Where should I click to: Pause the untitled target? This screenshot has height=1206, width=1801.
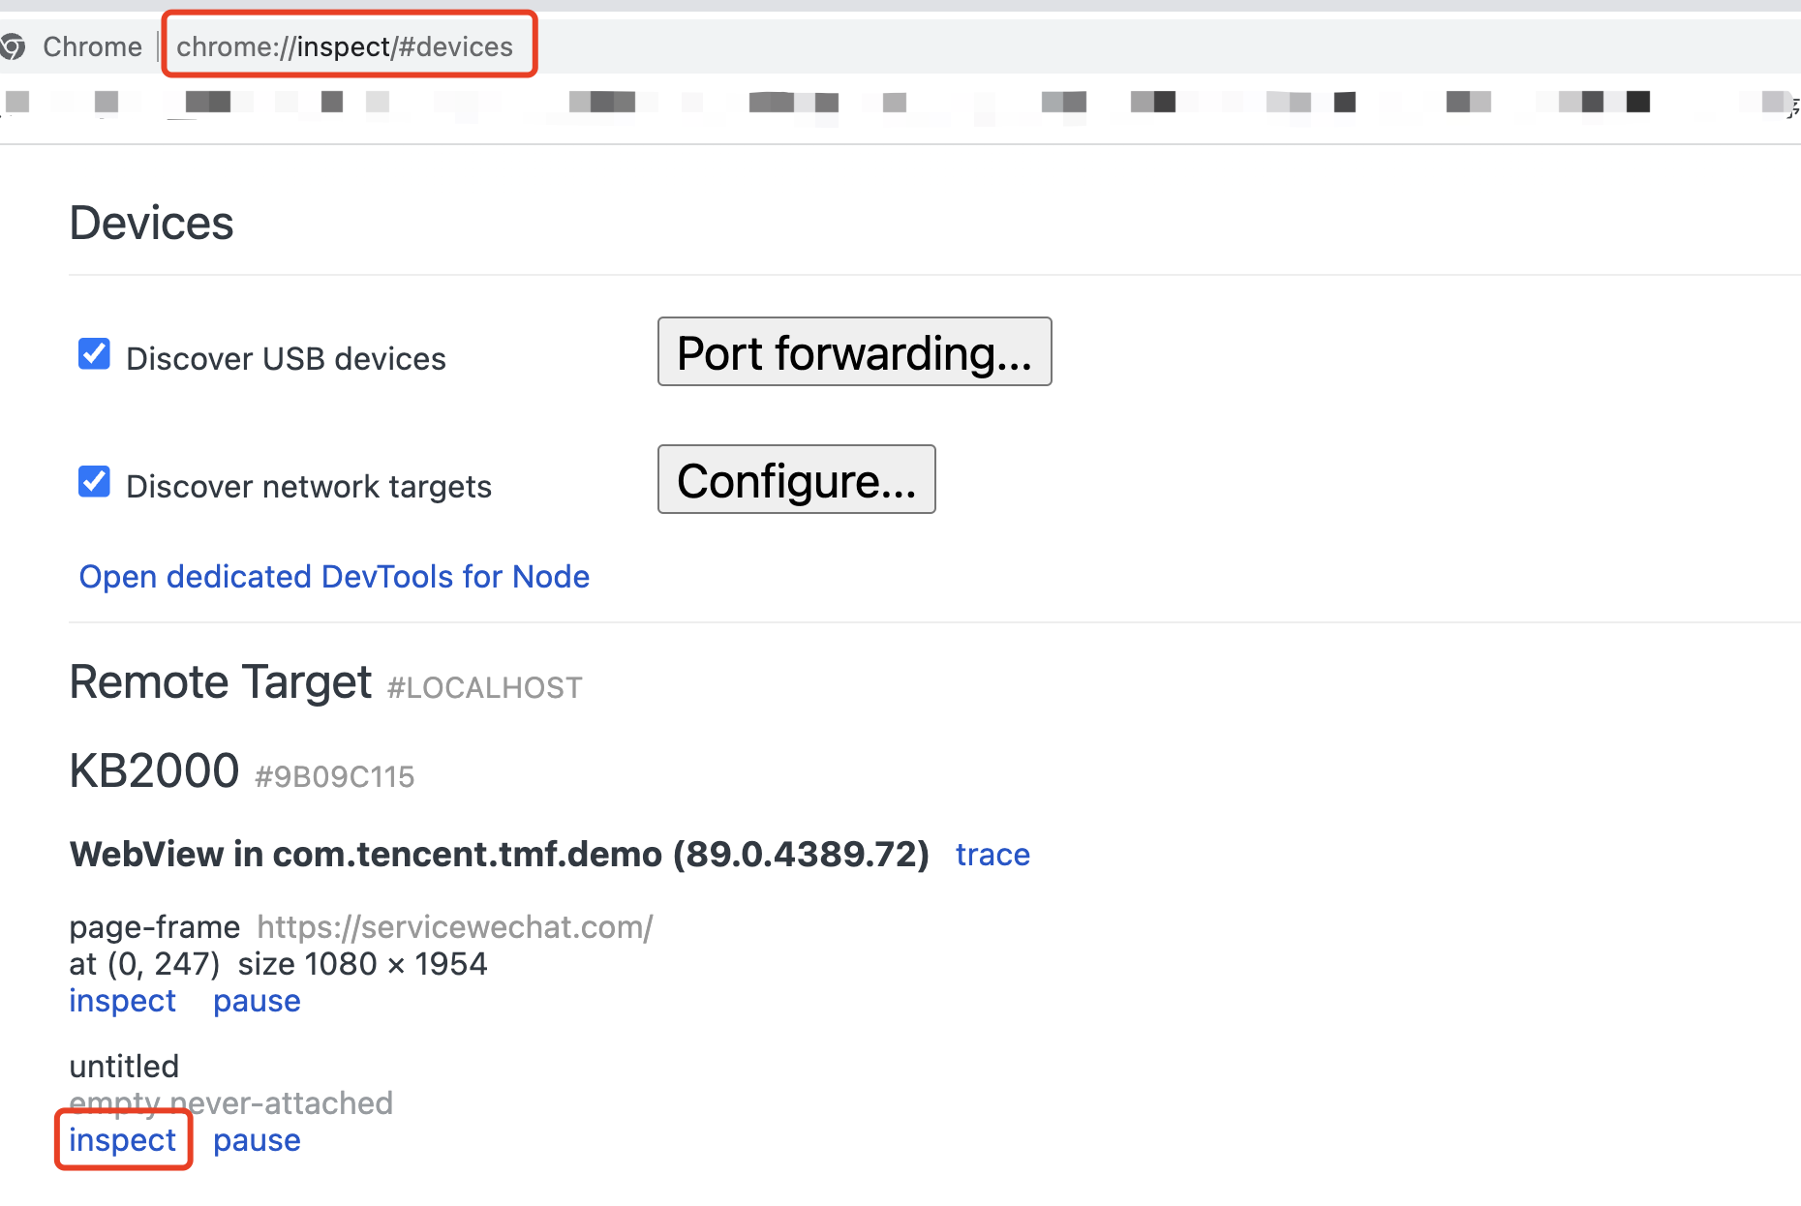(257, 1140)
